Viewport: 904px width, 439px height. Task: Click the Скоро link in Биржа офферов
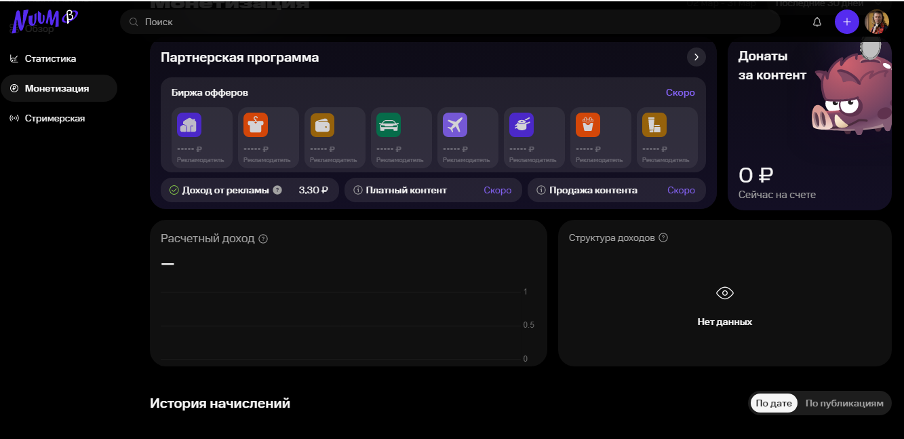(680, 92)
